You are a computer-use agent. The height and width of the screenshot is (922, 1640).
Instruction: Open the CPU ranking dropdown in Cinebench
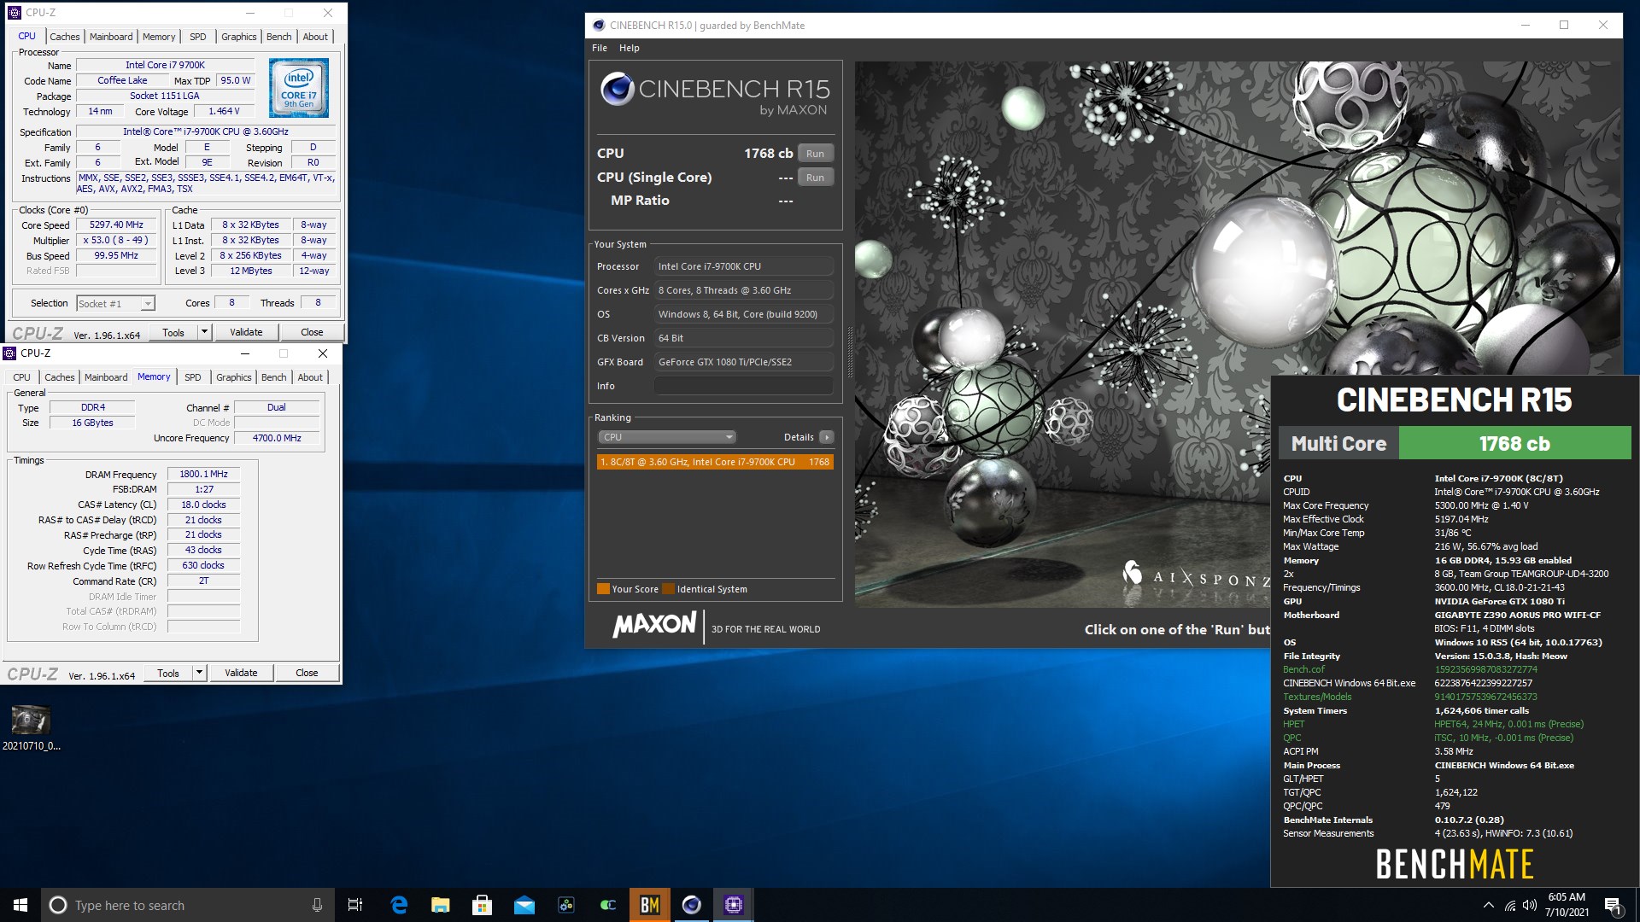click(666, 437)
